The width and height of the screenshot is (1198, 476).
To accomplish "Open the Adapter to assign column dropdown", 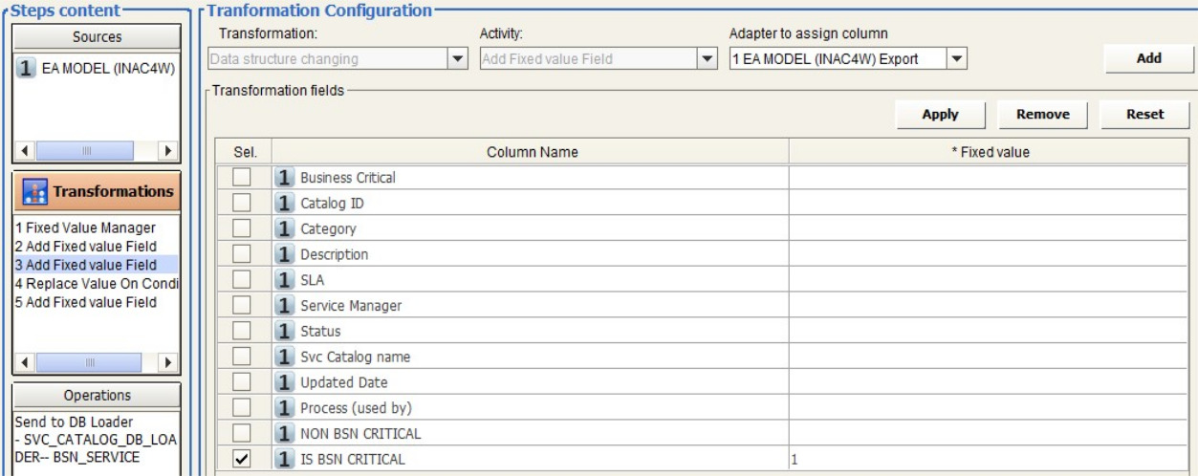I will (x=957, y=59).
